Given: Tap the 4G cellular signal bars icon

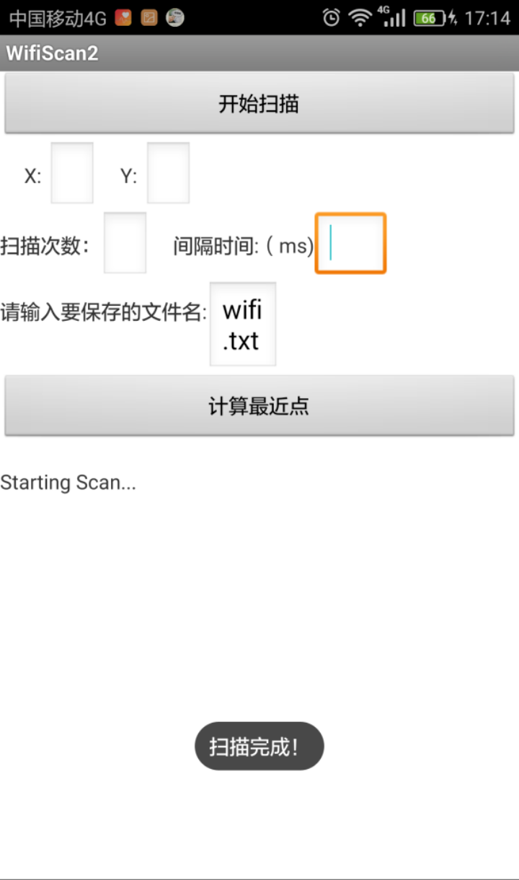Looking at the screenshot, I should click(393, 17).
